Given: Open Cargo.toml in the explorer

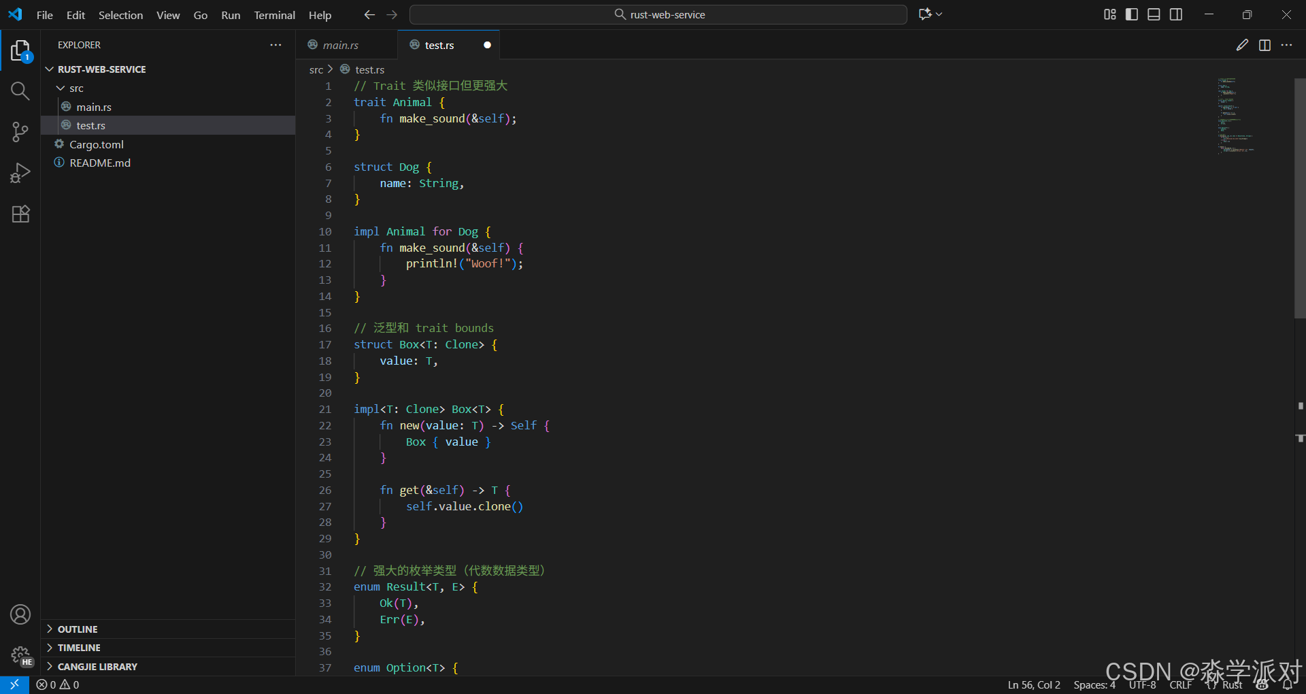Looking at the screenshot, I should coord(168,144).
